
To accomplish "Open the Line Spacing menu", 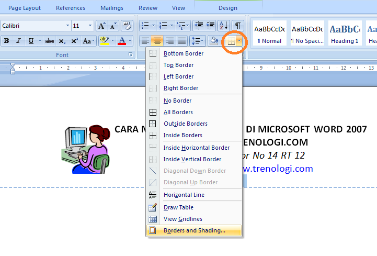I will click(x=198, y=41).
